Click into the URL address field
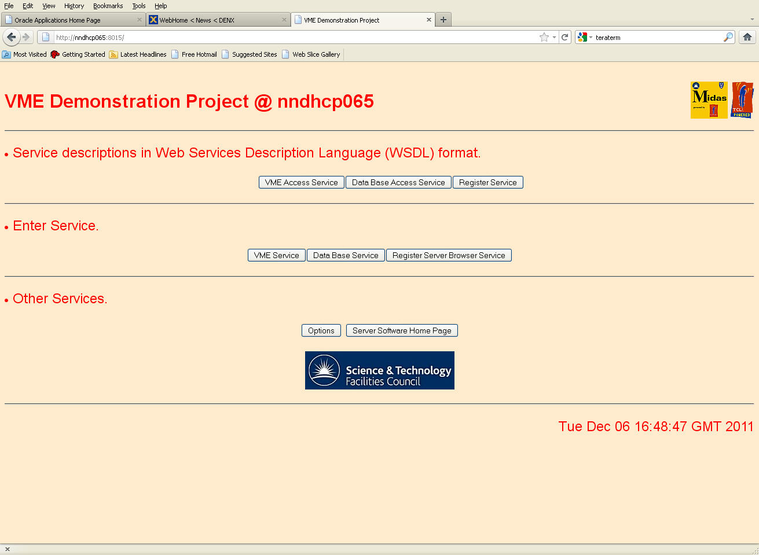The width and height of the screenshot is (759, 555). coord(289,37)
